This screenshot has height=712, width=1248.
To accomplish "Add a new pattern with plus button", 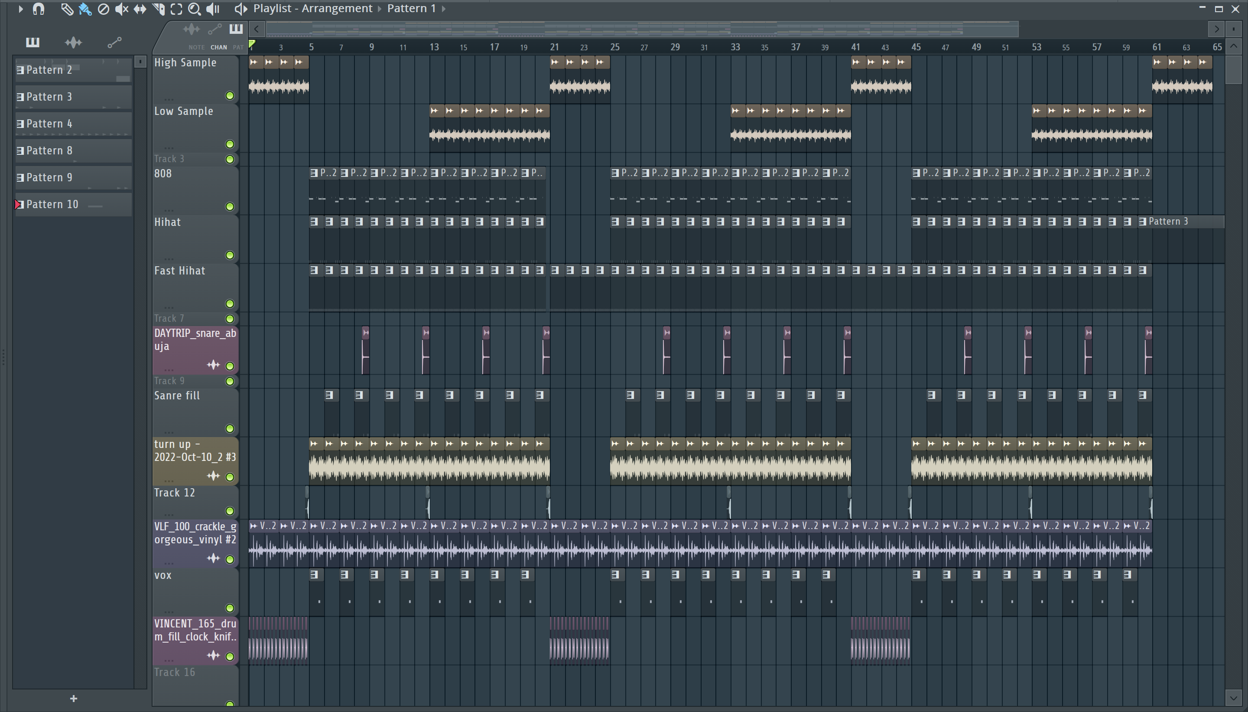I will (x=74, y=698).
